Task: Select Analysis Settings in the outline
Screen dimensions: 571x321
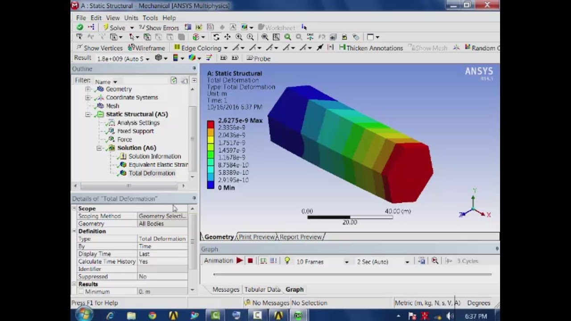Action: (x=138, y=123)
